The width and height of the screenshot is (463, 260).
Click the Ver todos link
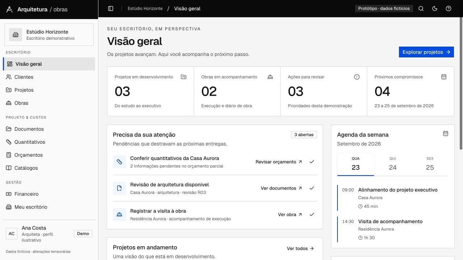[300, 248]
